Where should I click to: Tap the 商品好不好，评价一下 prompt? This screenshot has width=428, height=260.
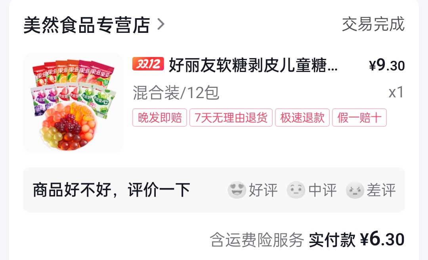click(x=111, y=190)
